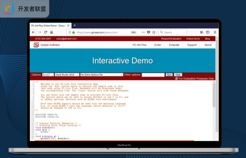Click the home icon in browser toolbar
246x158 pixels.
coord(52,32)
